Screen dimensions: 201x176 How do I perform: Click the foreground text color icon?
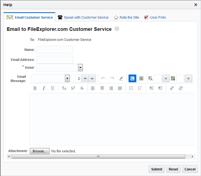tap(150, 78)
